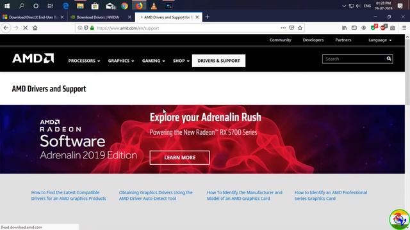This screenshot has height=230, width=410.
Task: Open the Drivers & Support page
Action: coord(218,61)
